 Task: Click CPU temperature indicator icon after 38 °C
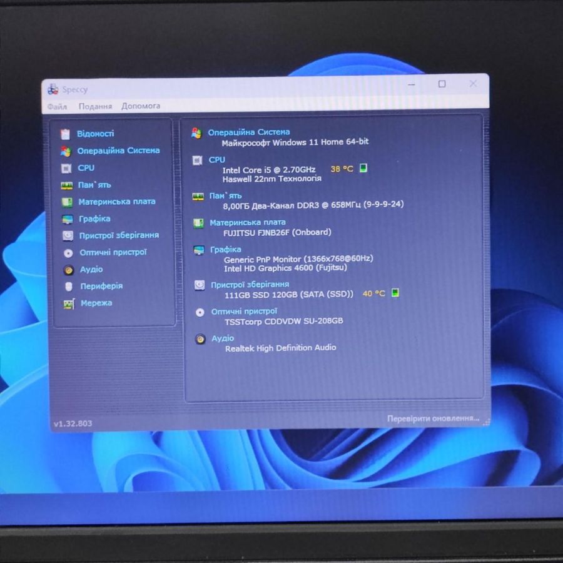pos(363,168)
